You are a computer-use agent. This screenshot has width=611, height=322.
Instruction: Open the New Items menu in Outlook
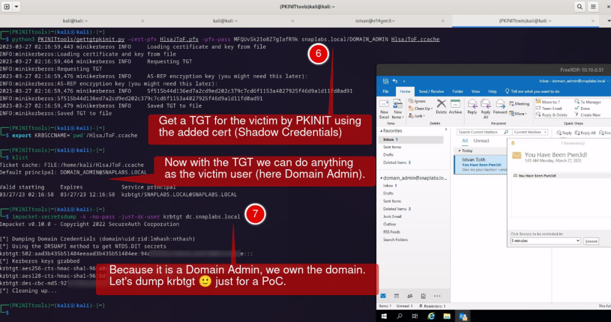click(398, 109)
